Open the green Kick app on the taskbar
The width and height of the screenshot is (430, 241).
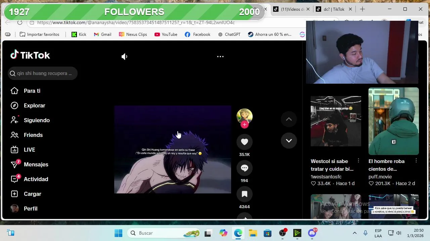[x=298, y=233]
